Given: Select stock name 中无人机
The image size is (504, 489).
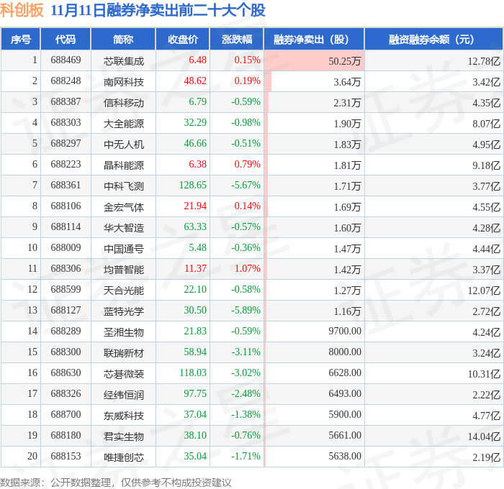Looking at the screenshot, I should 123,145.
